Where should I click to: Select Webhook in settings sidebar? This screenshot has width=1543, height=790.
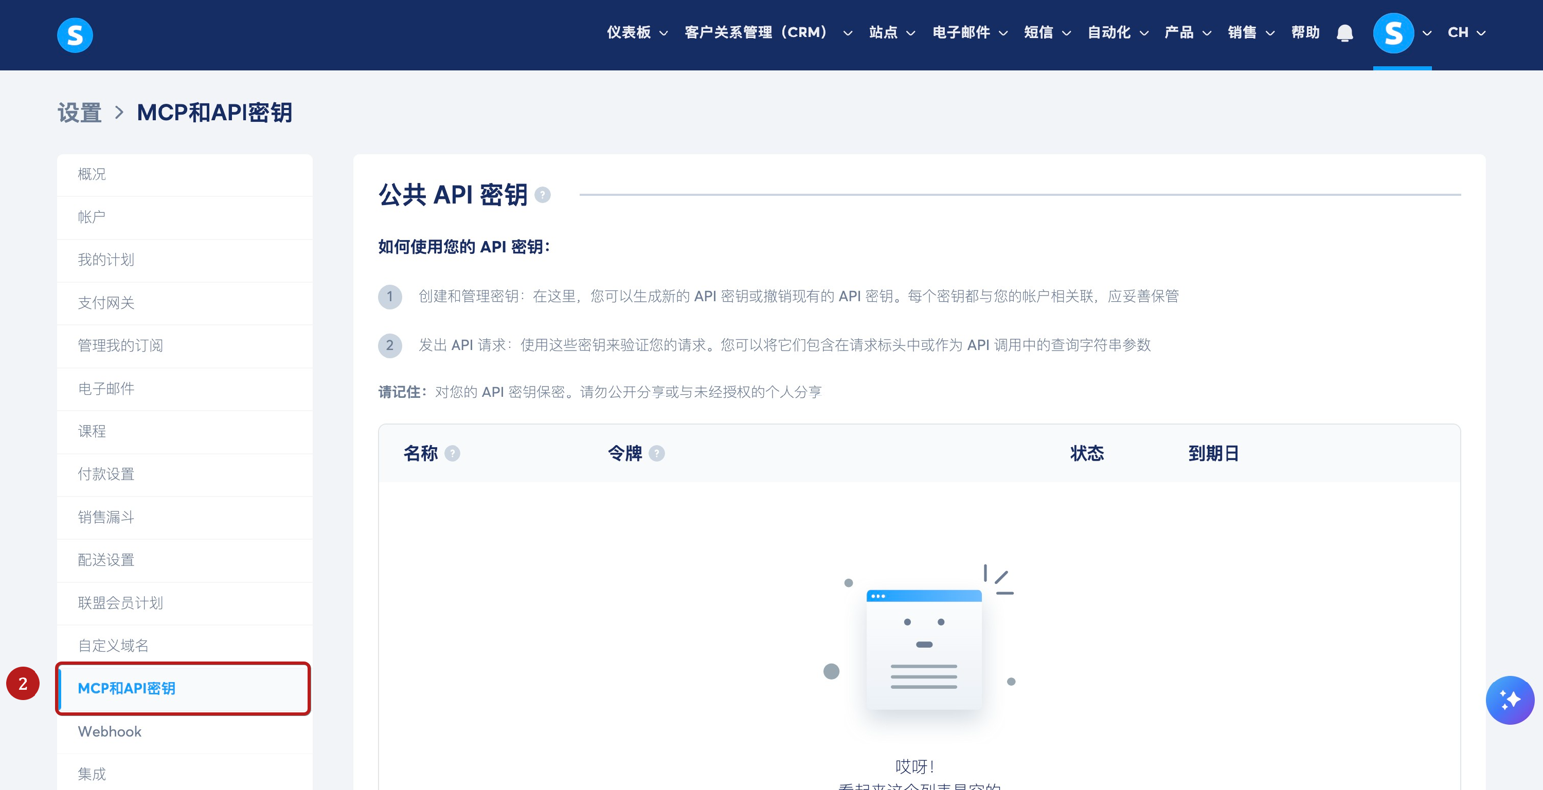pos(110,731)
